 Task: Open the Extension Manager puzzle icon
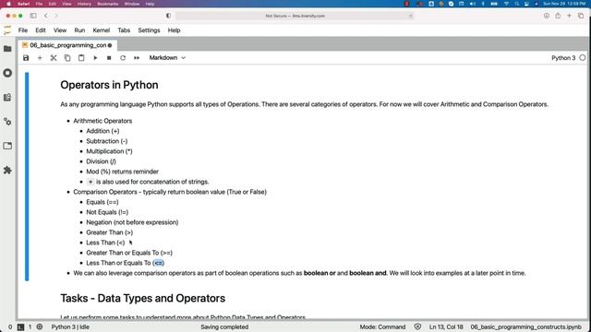click(7, 170)
